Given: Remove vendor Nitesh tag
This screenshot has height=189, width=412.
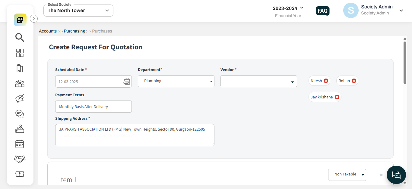Looking at the screenshot, I should [x=326, y=81].
